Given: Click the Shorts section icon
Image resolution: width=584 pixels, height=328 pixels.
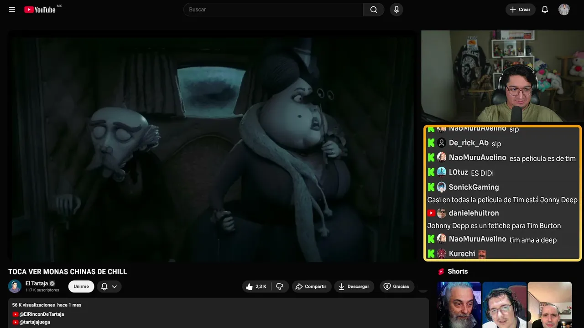Looking at the screenshot, I should tap(441, 272).
